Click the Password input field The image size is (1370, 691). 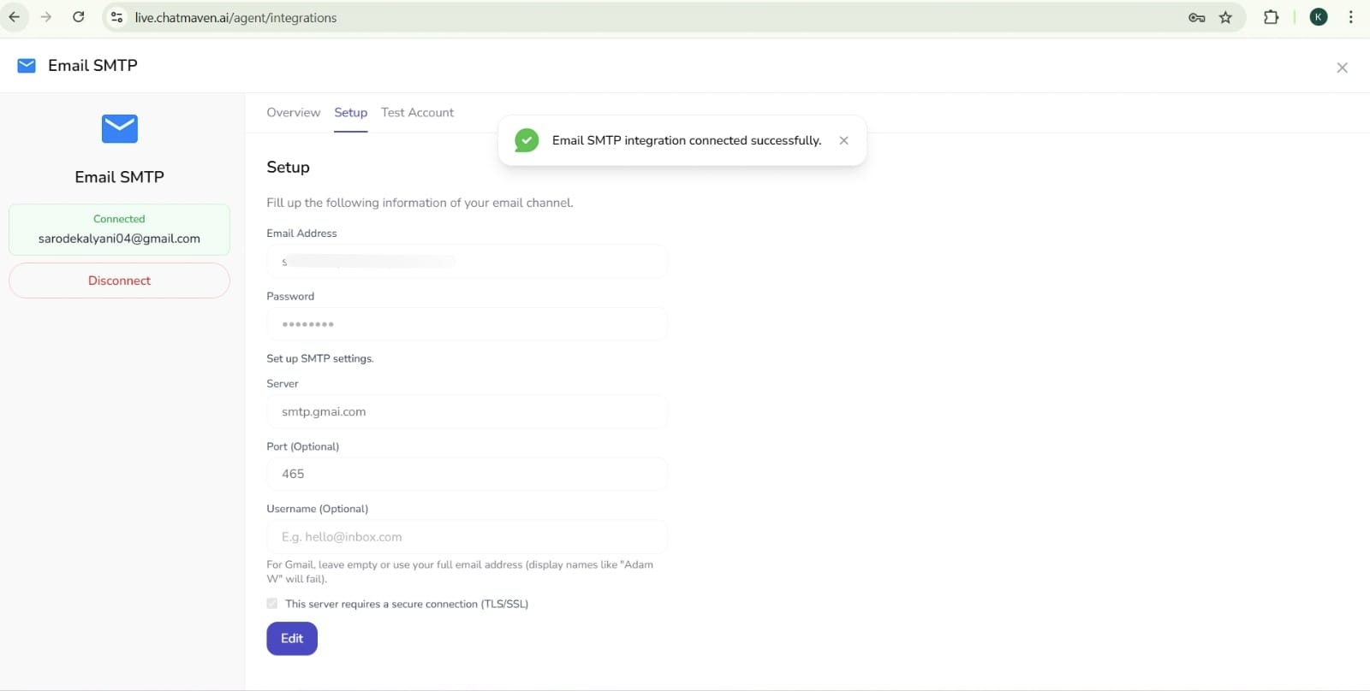pos(467,324)
